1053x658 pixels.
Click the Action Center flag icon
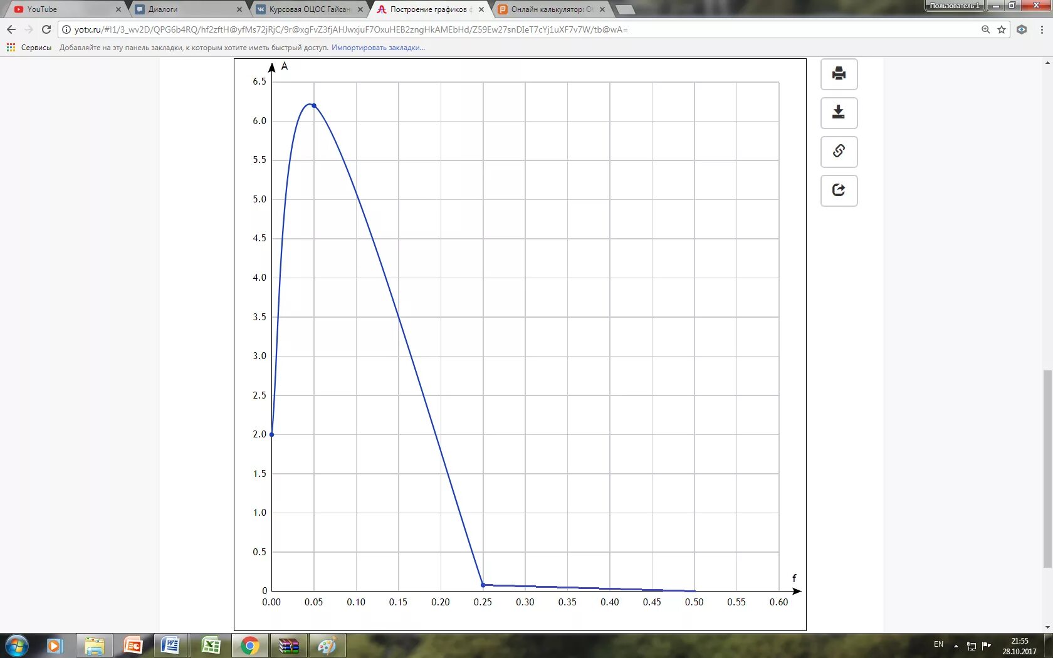[x=987, y=645]
